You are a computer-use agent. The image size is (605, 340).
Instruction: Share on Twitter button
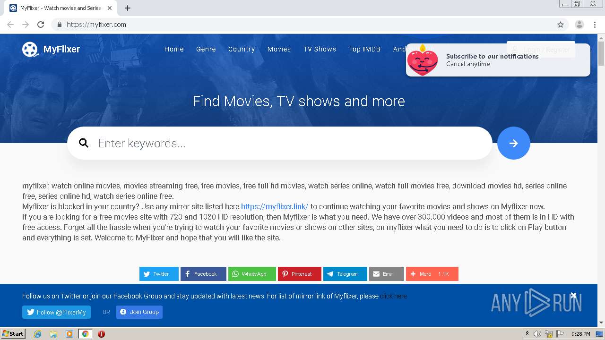(x=159, y=274)
